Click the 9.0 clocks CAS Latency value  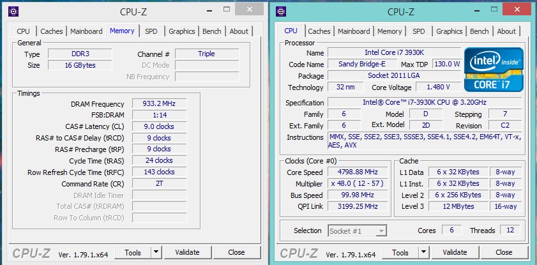coord(159,126)
